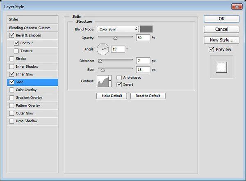Click the Cancel button
246x181 pixels.
click(221, 30)
